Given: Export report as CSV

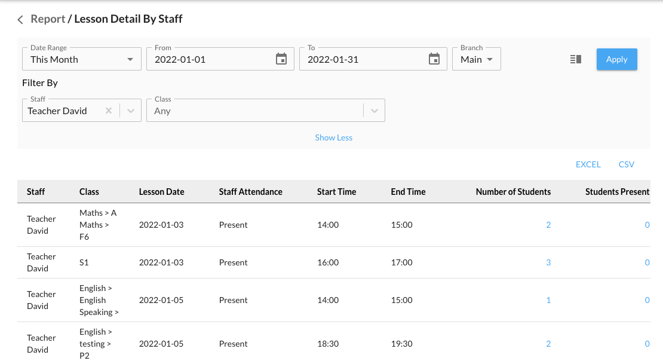Looking at the screenshot, I should coord(626,164).
